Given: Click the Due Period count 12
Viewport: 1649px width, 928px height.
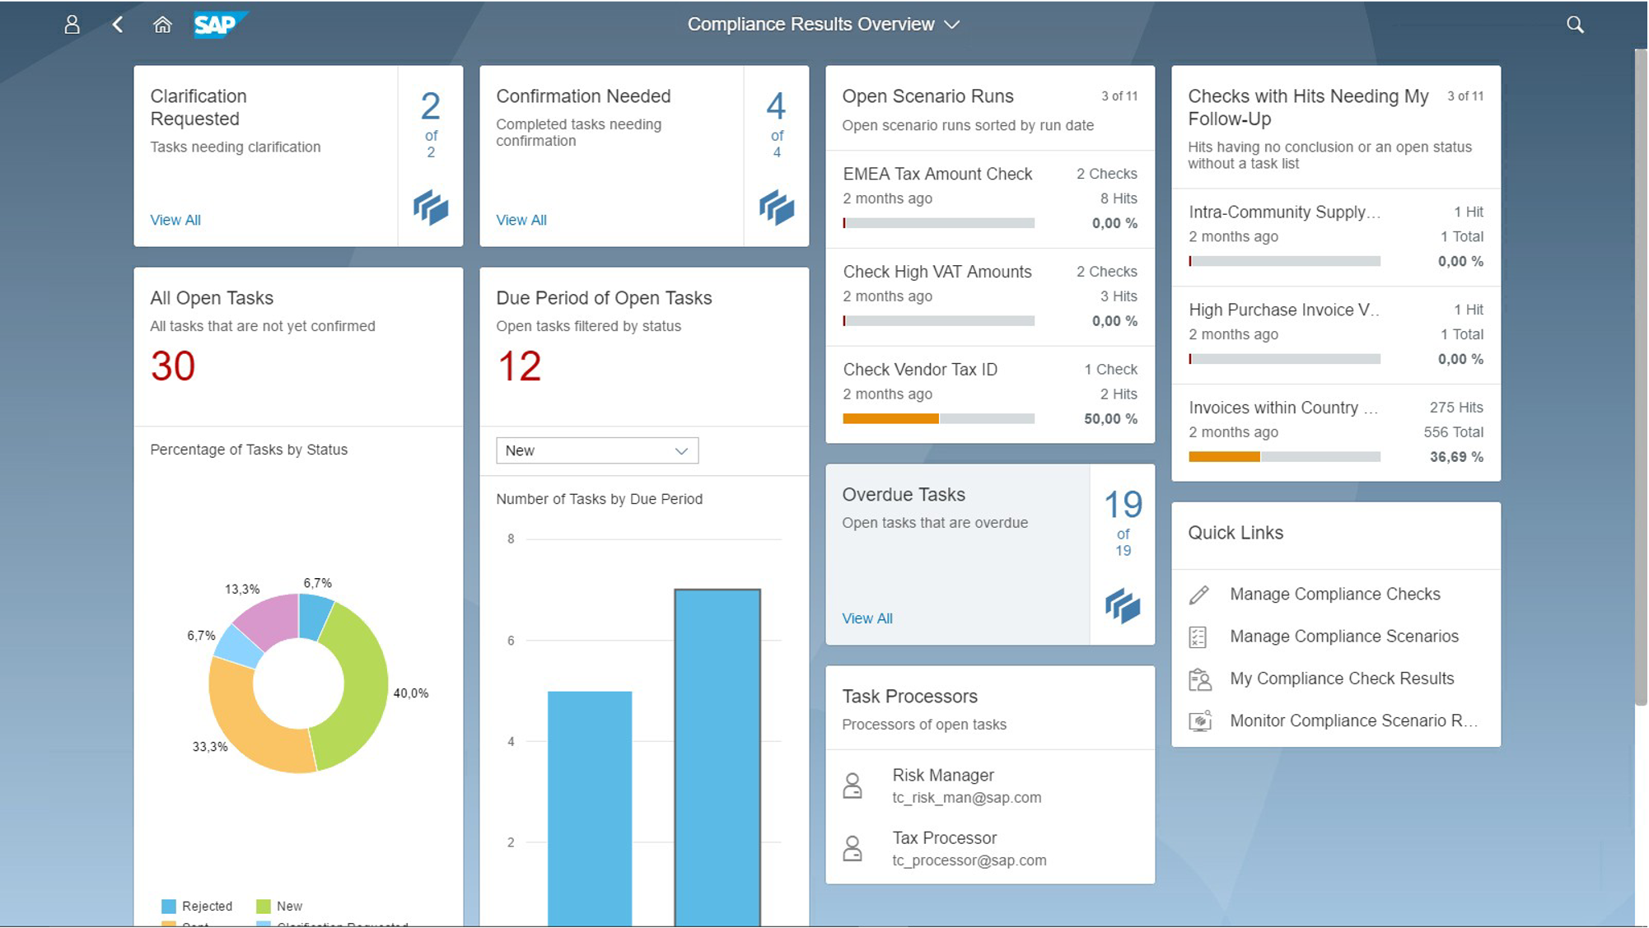Looking at the screenshot, I should pyautogui.click(x=519, y=366).
